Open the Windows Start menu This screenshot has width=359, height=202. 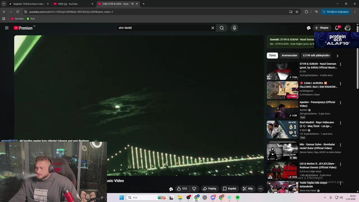tap(121, 198)
